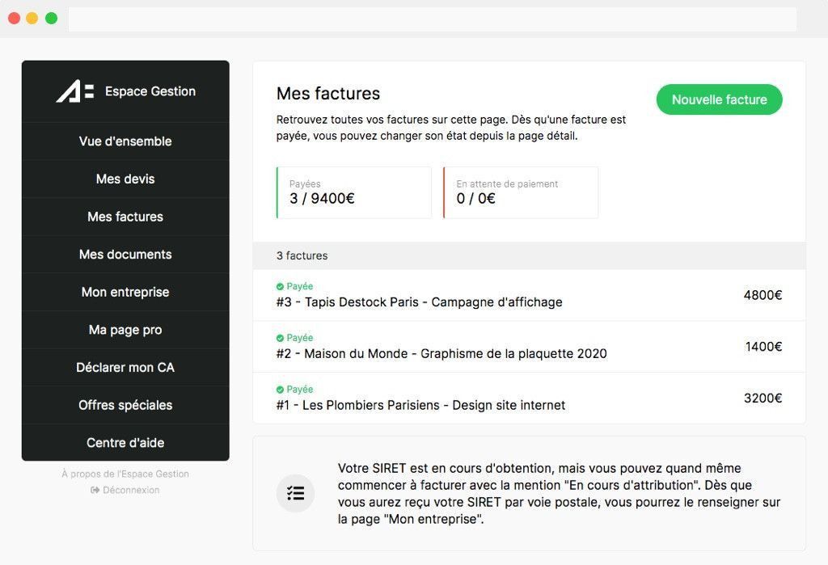The height and width of the screenshot is (565, 828).
Task: Click the 1400€ amount
Action: click(763, 347)
